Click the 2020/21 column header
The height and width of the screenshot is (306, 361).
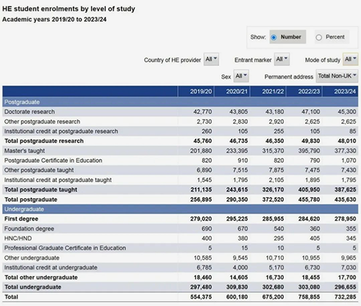pyautogui.click(x=236, y=92)
